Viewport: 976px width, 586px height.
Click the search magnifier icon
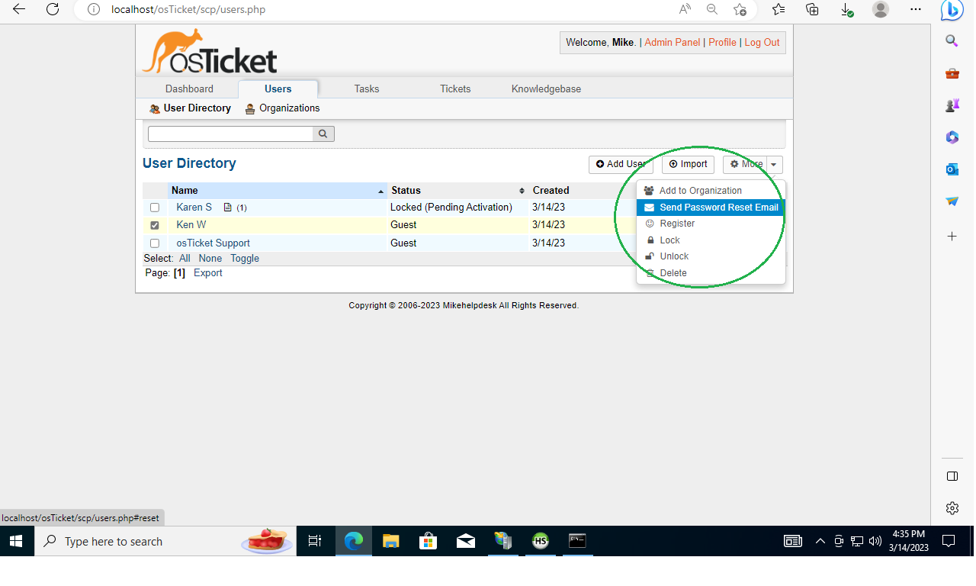[x=323, y=134]
